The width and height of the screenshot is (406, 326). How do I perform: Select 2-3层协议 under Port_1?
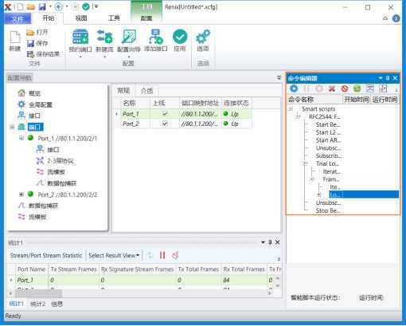pos(61,161)
